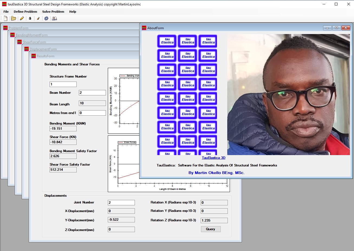This screenshot has height=251, width=354.
Task: Click the ProblemForm window title icon
Action: [5, 28]
